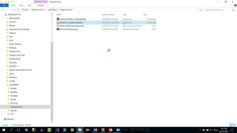This screenshot has height=133, width=237.
Task: Open Documents and Settings in tree
Action: (x=19, y=29)
